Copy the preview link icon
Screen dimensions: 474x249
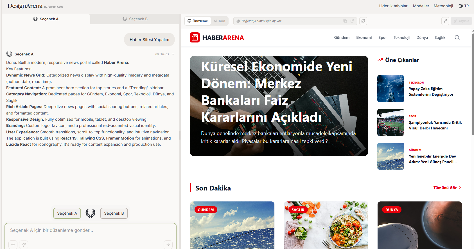[345, 21]
